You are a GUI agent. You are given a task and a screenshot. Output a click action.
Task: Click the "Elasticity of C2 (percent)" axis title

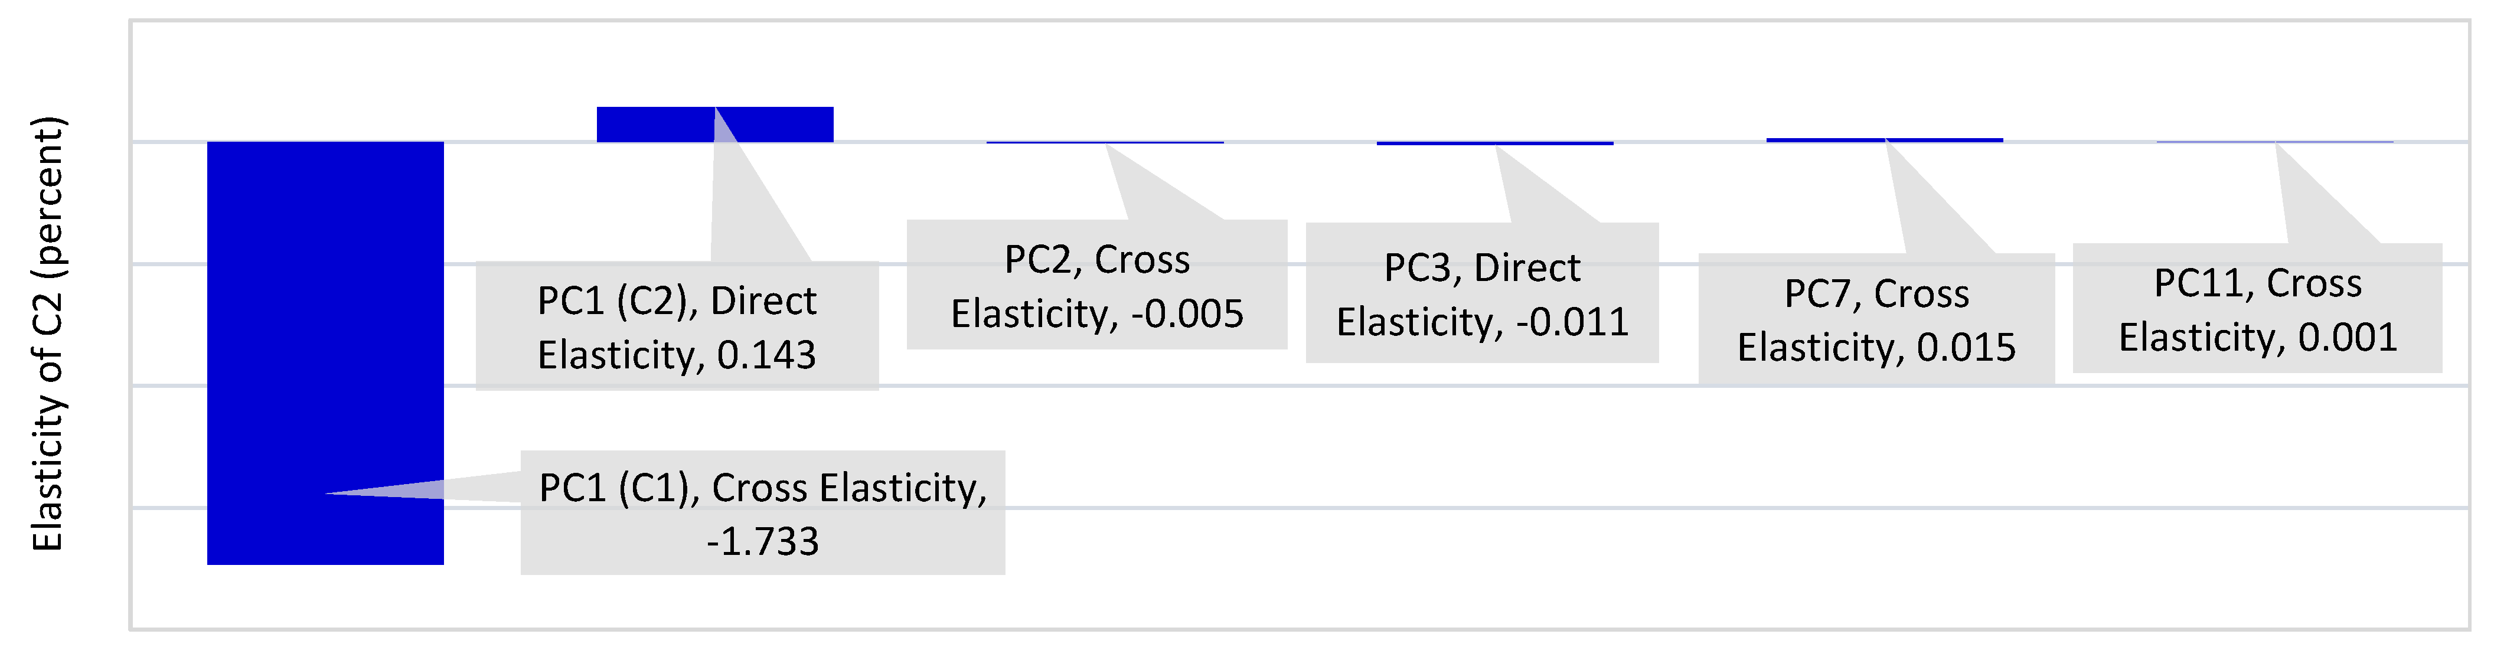[47, 334]
